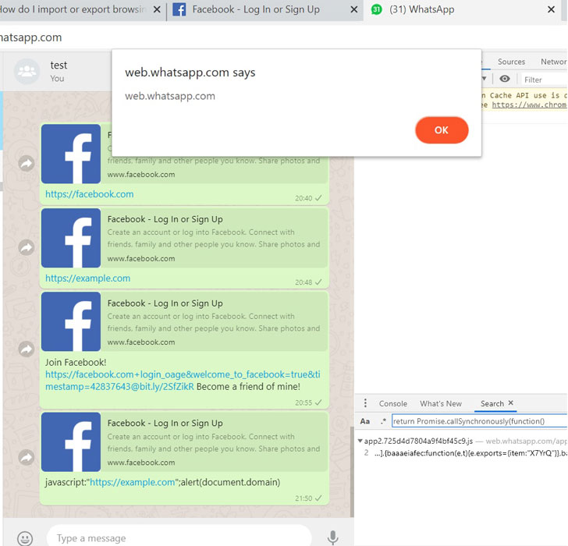Open the https://www.chrom link in console warning
The width and height of the screenshot is (568, 546).
529,105
